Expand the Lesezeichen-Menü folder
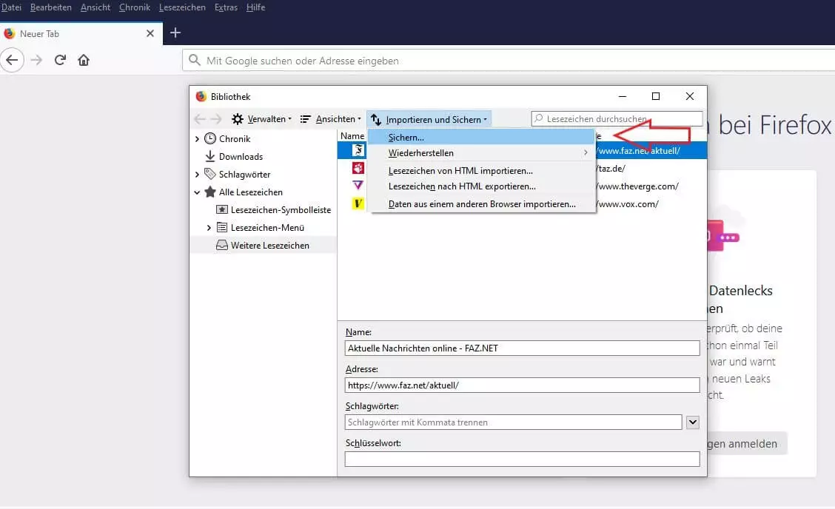835x509 pixels. (209, 228)
